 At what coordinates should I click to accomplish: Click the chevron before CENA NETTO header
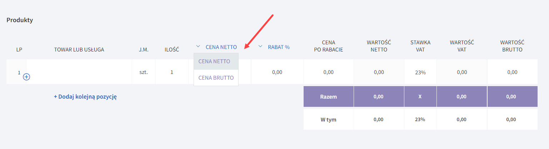click(198, 46)
